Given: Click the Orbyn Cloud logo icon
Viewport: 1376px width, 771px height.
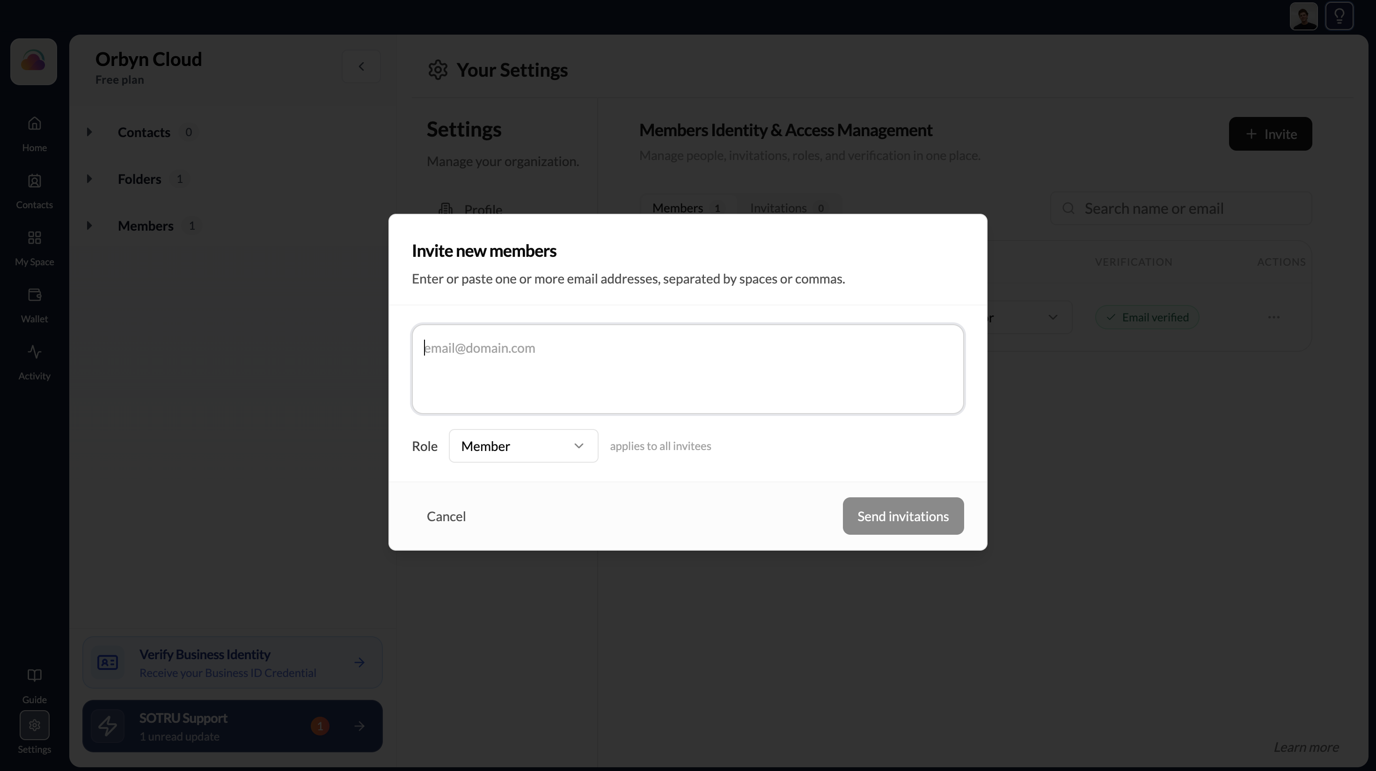Looking at the screenshot, I should tap(34, 61).
